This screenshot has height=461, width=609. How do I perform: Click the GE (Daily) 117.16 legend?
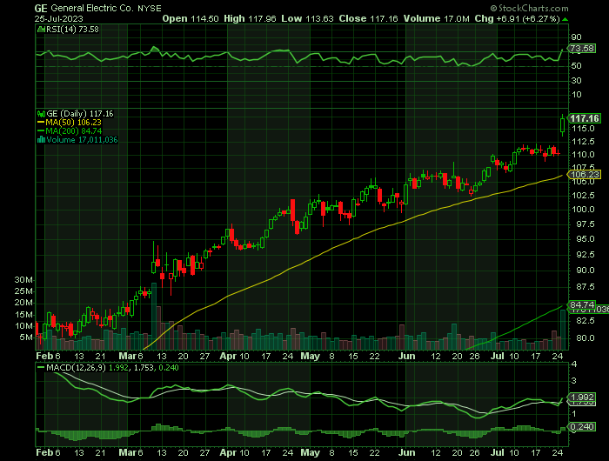[x=80, y=114]
